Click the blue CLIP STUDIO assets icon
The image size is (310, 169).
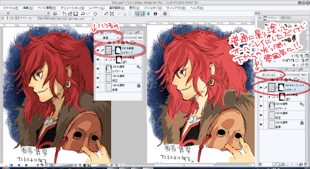tap(148, 14)
